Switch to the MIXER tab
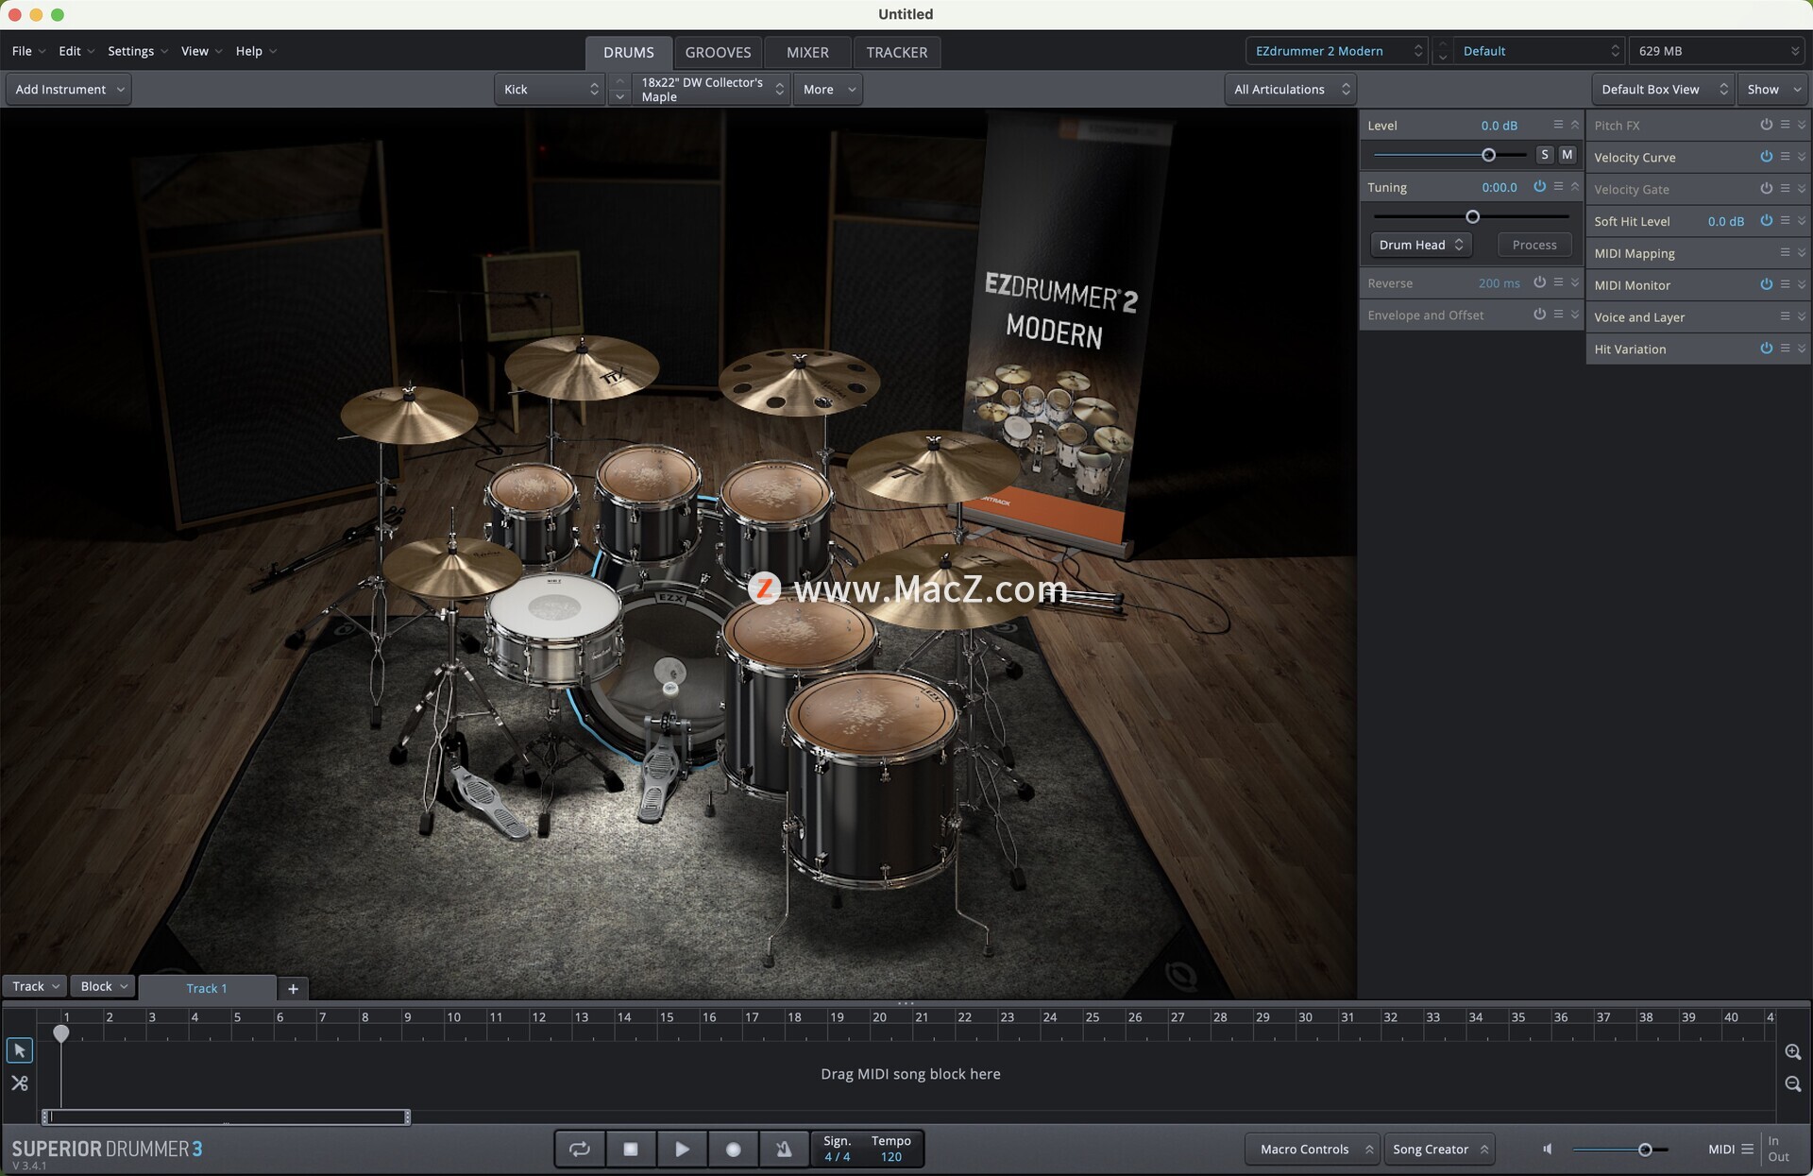The image size is (1813, 1176). pyautogui.click(x=807, y=52)
